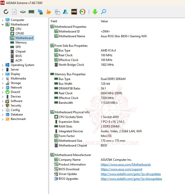The height and width of the screenshot is (194, 185).
Task: Select the BIOS tree item
Action: click(18, 56)
